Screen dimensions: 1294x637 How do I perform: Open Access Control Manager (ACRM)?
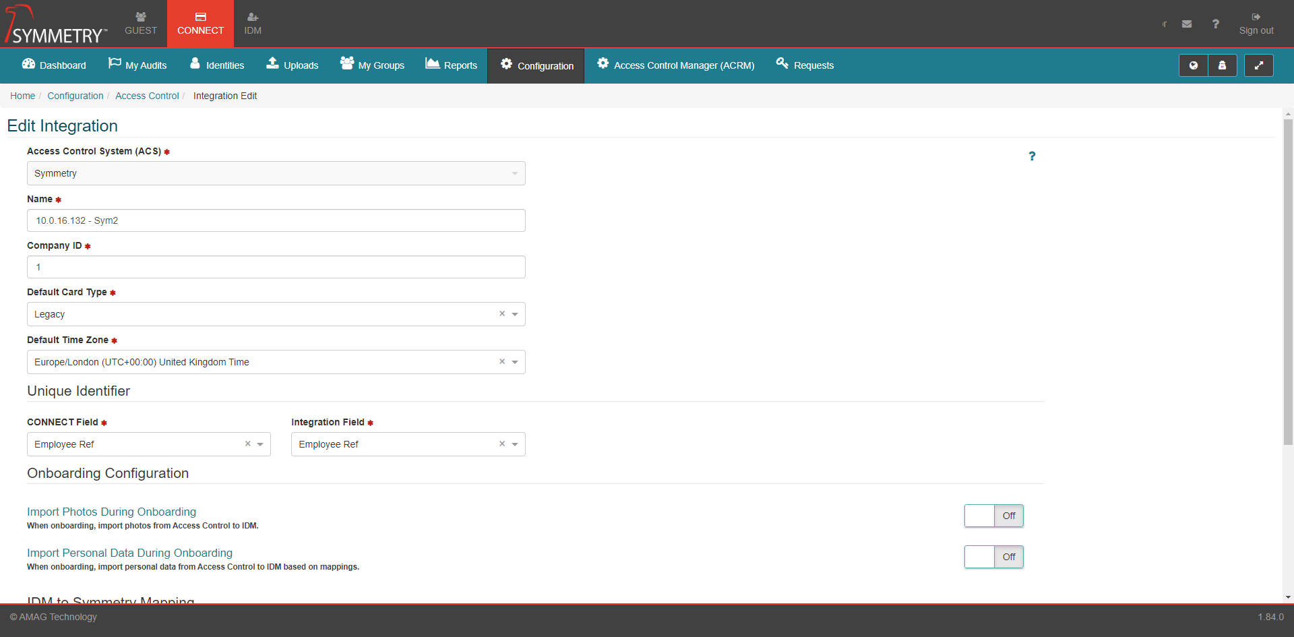click(675, 65)
